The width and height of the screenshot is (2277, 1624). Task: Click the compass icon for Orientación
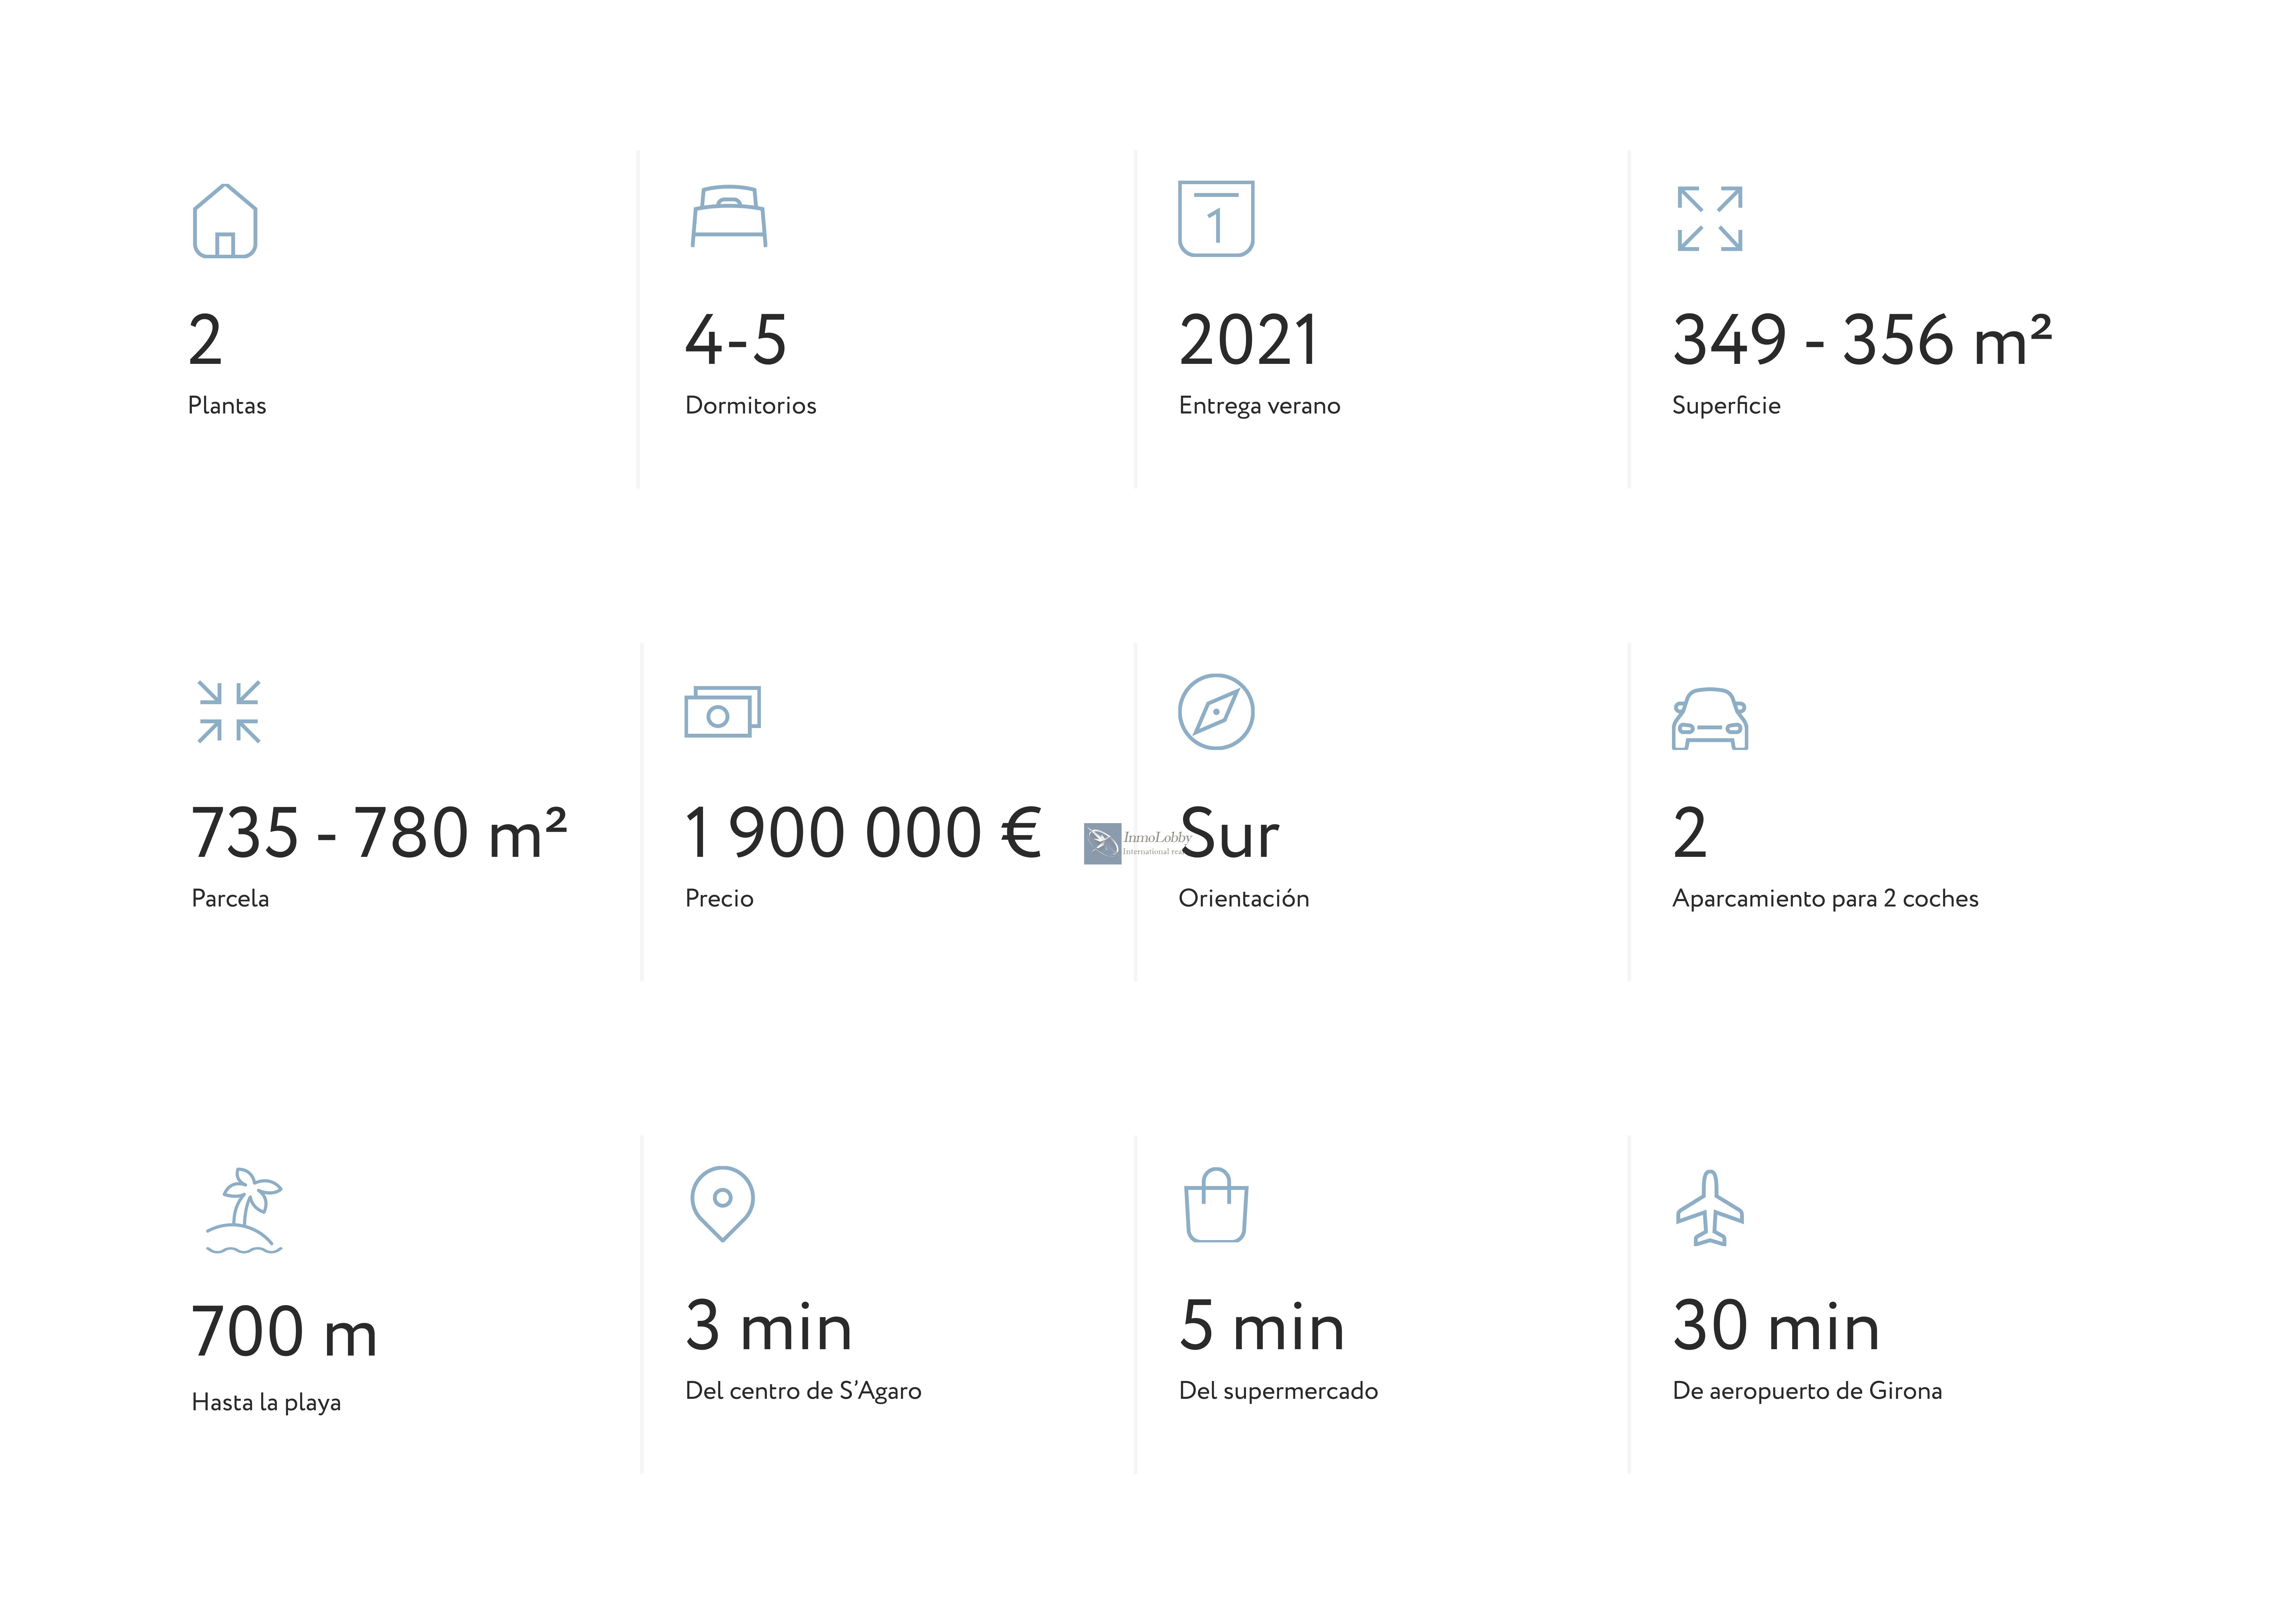click(x=1216, y=711)
